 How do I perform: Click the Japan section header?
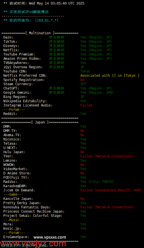[x=40, y=122]
